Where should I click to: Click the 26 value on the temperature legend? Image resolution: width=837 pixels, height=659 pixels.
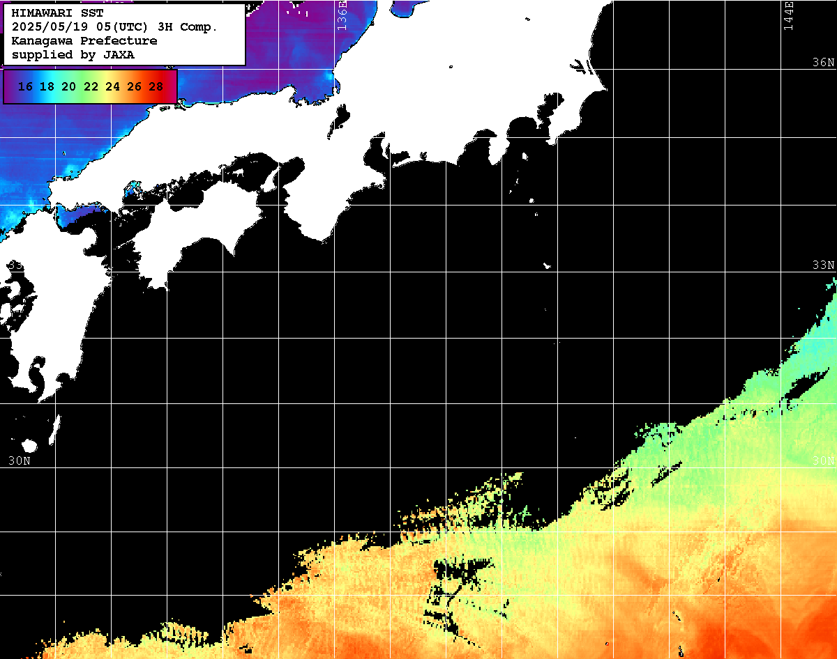pos(134,87)
